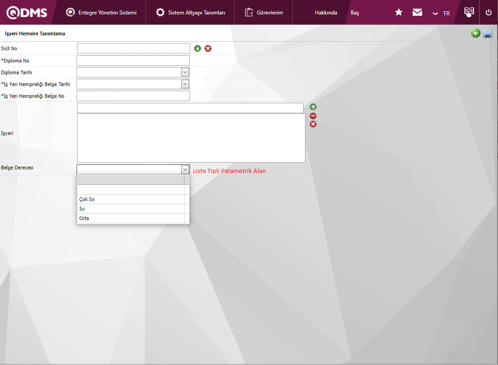Click red X icon to clear İşyeri list
The height and width of the screenshot is (365, 498).
313,124
